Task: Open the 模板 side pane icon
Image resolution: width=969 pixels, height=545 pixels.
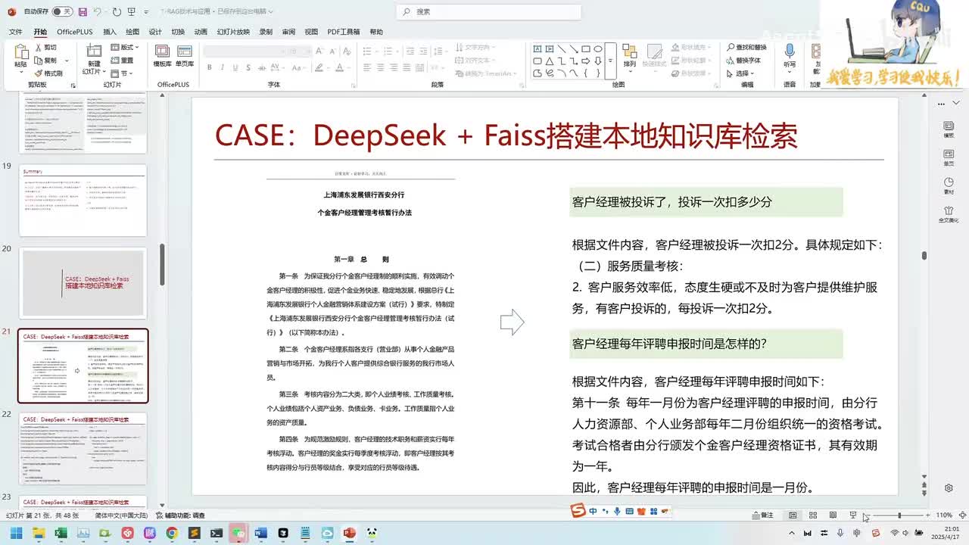Action: [949, 129]
